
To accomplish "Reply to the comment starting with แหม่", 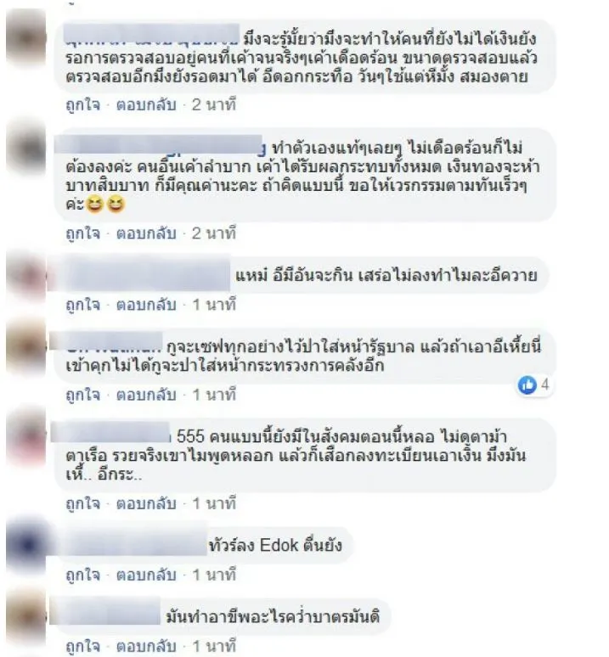I will [x=146, y=305].
